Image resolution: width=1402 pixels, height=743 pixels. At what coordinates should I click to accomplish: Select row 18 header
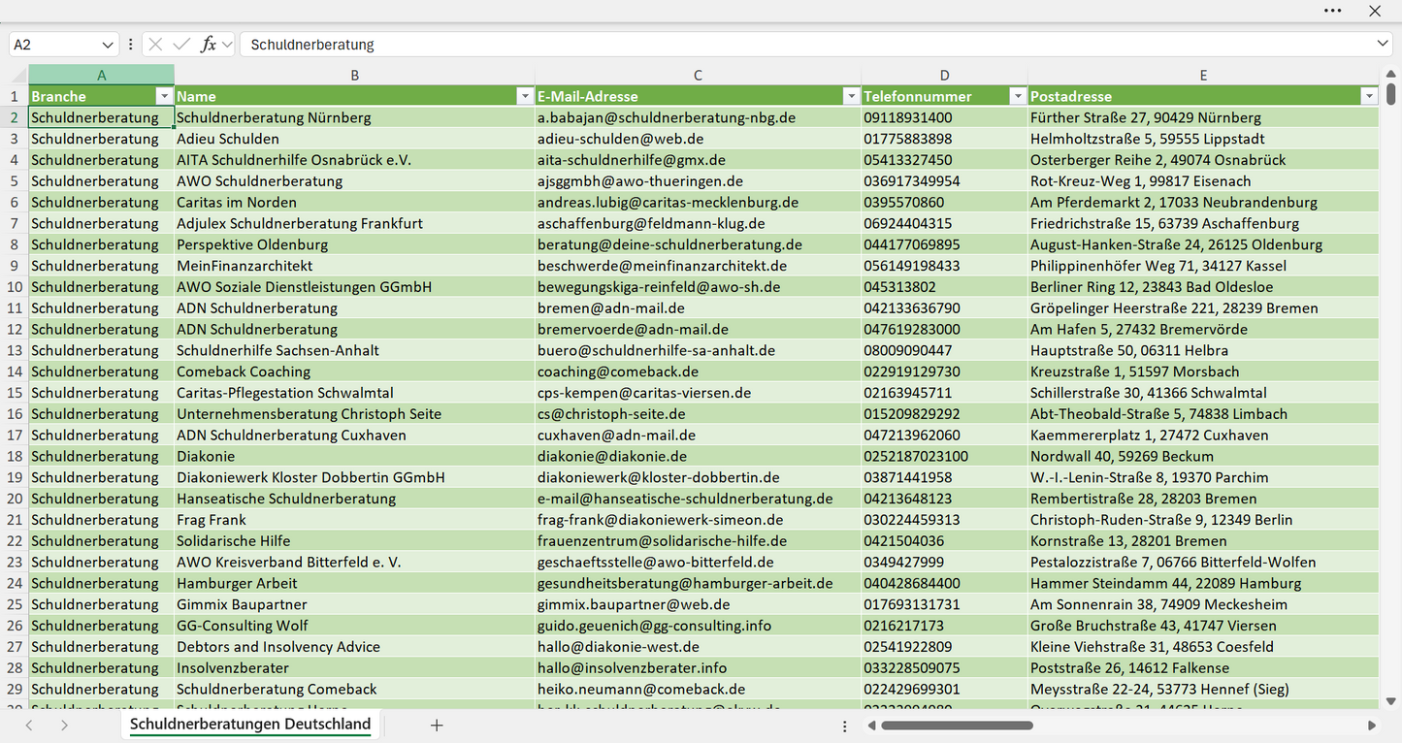pos(15,456)
